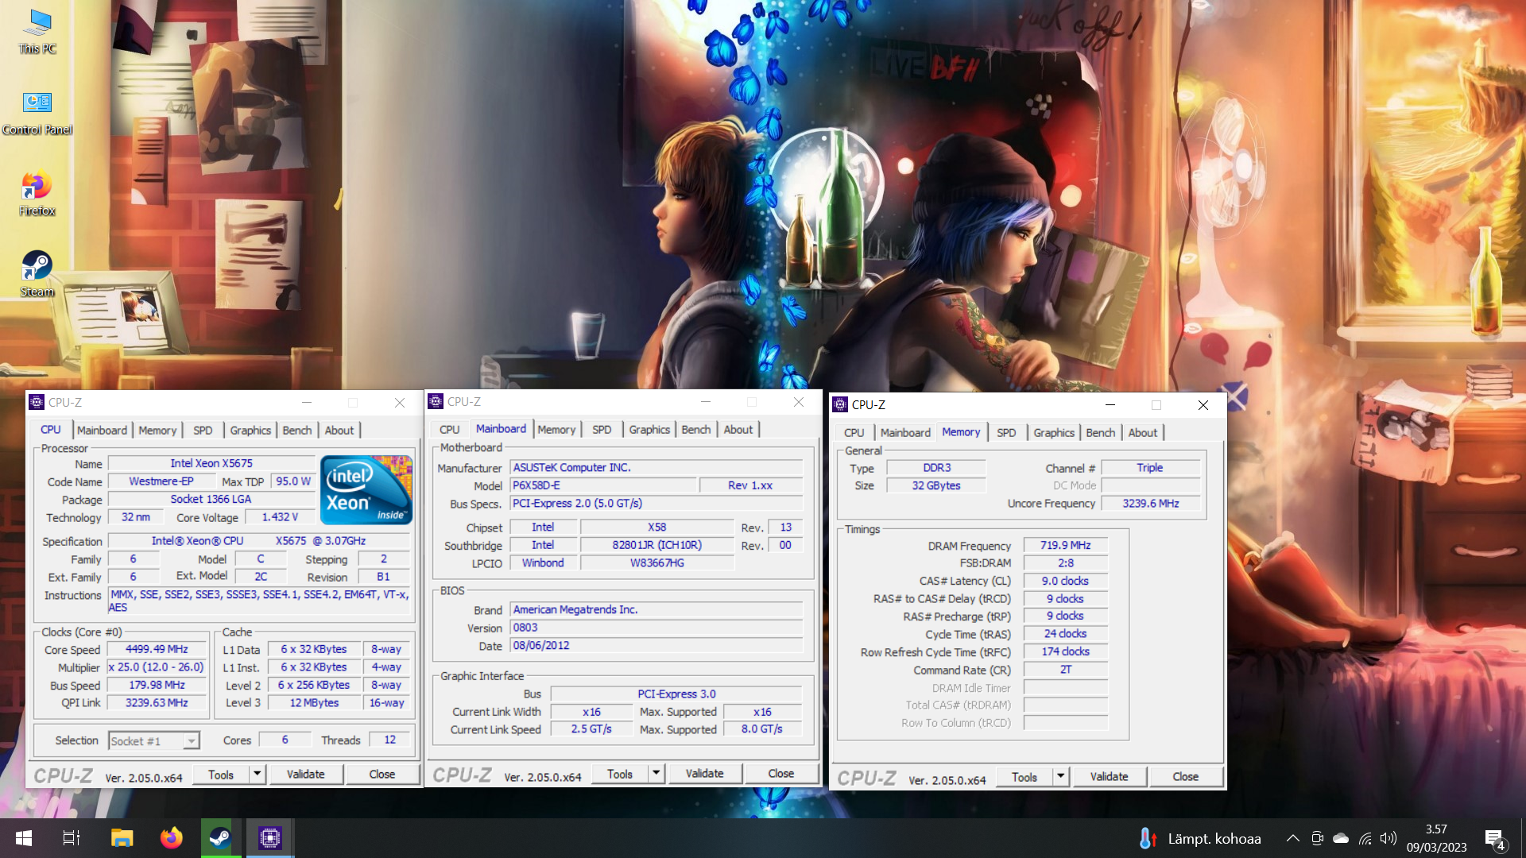This screenshot has width=1526, height=858.
Task: Click the 4499.49 MHz core speed value
Action: [x=157, y=649]
